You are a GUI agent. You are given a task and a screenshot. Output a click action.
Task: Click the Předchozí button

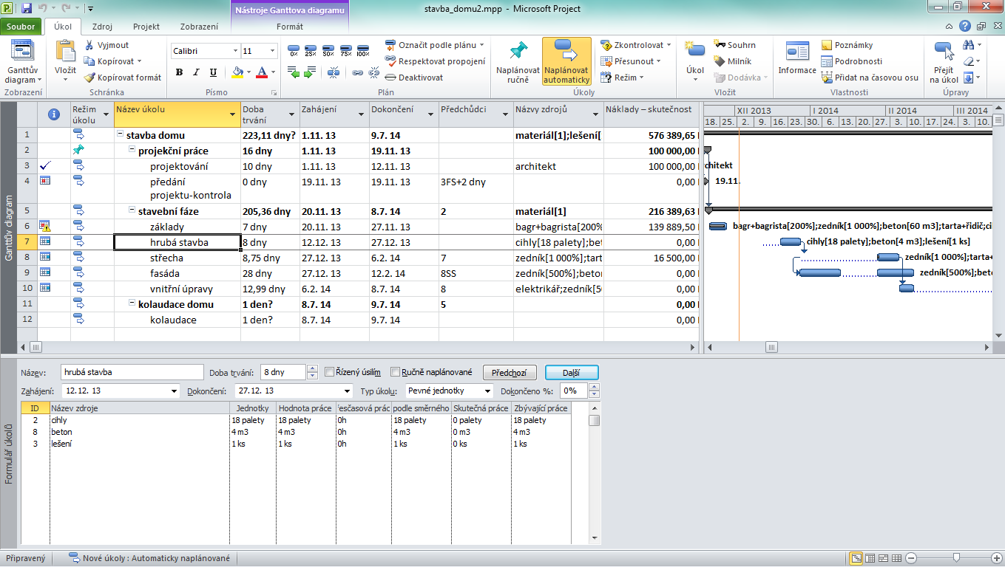click(509, 373)
